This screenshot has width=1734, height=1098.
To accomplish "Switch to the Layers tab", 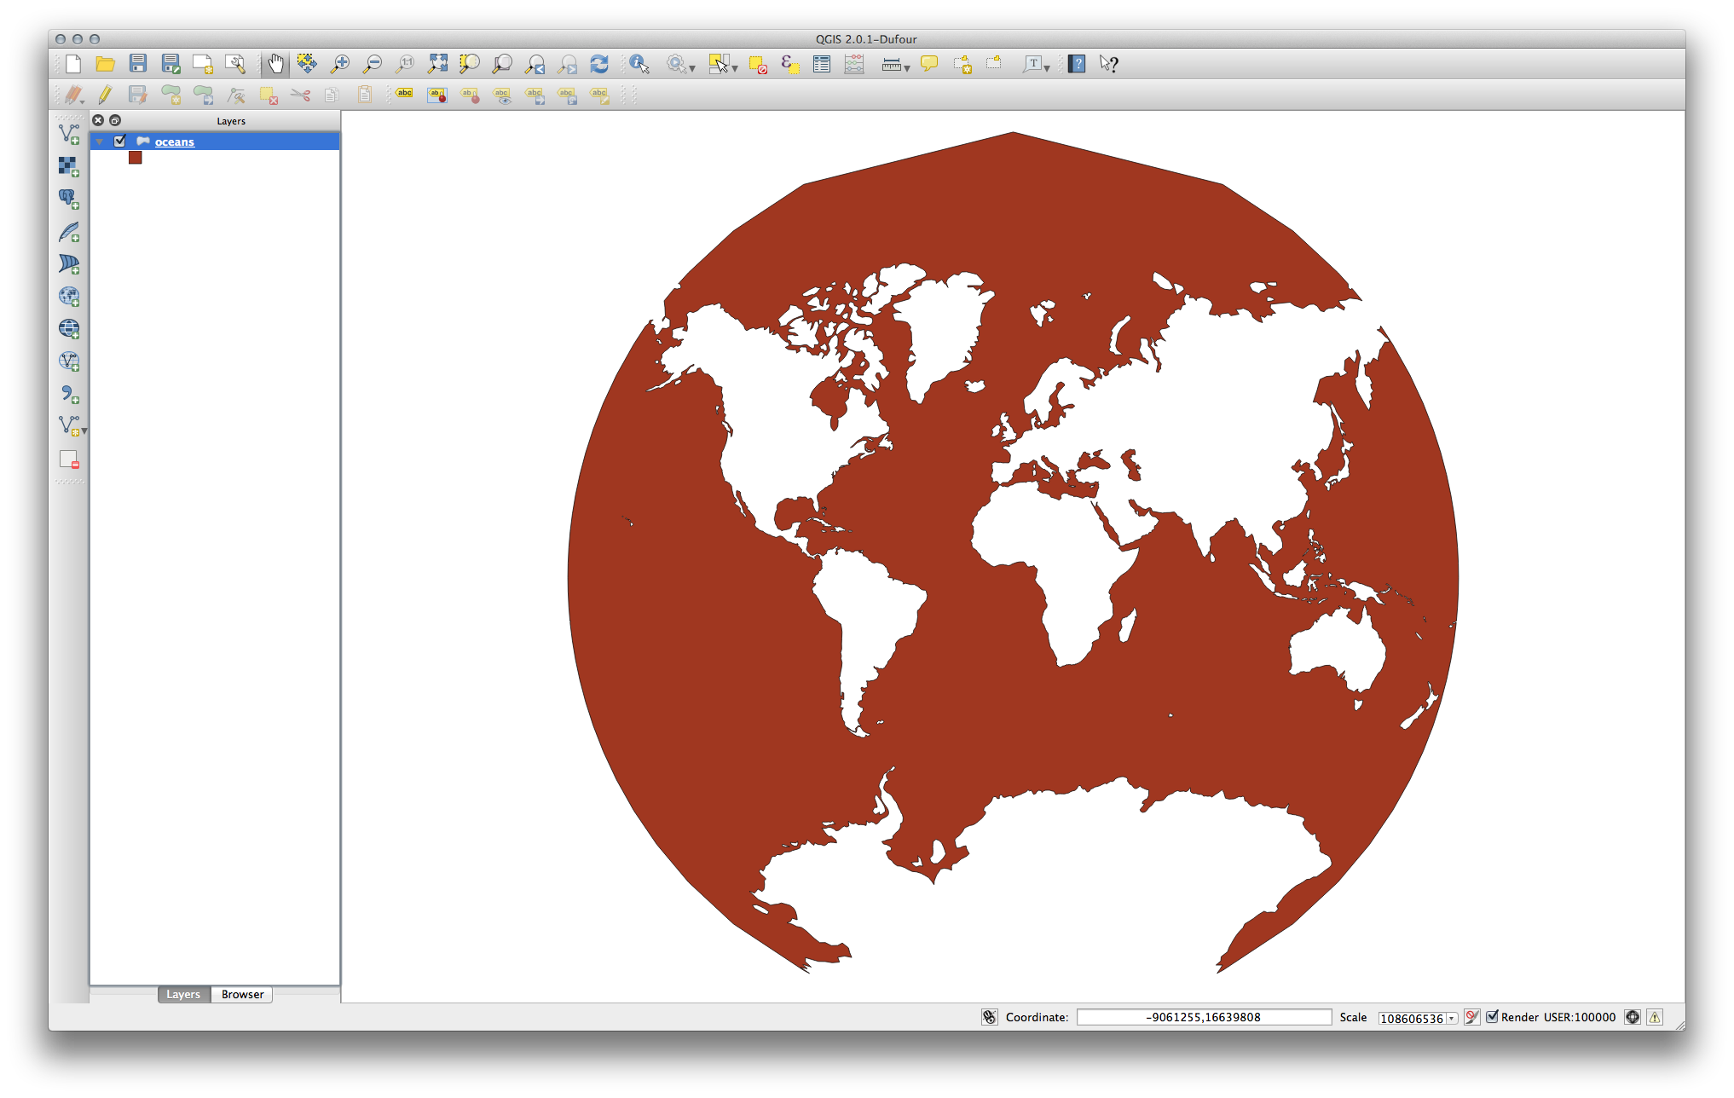I will (x=183, y=994).
